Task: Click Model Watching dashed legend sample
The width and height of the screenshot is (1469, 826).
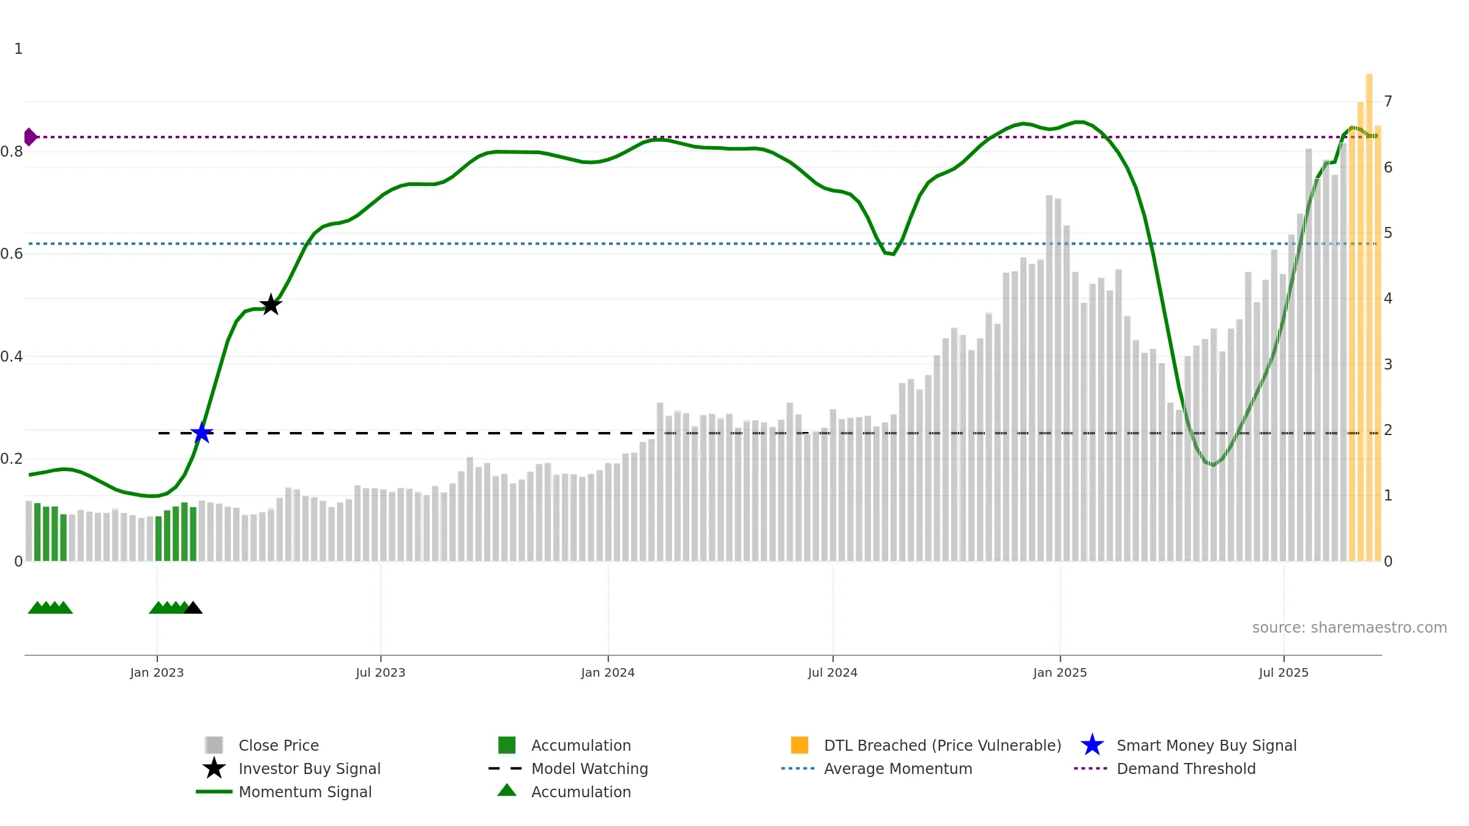Action: 506,768
